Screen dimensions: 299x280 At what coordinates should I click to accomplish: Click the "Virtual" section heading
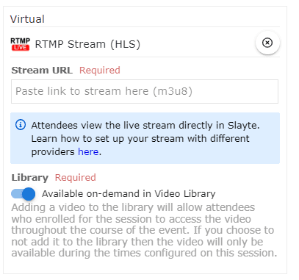27,19
